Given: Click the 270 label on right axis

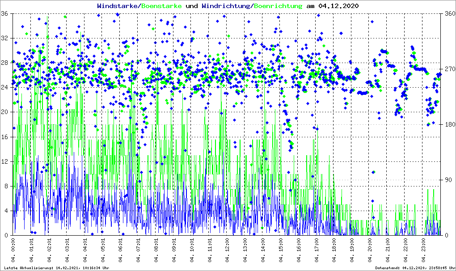Looking at the screenshot, I should [448, 69].
